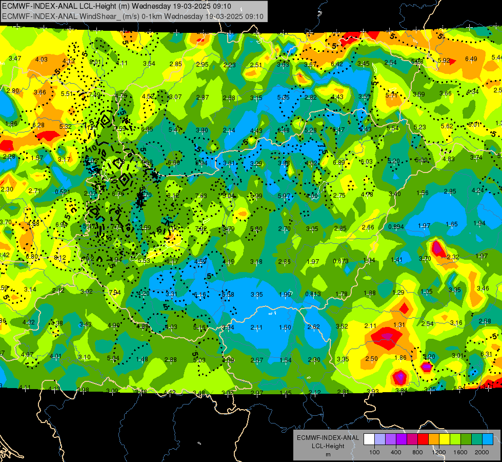This screenshot has height=462, width=502.
Task: Click the red legend swatch
Action: click(423, 439)
